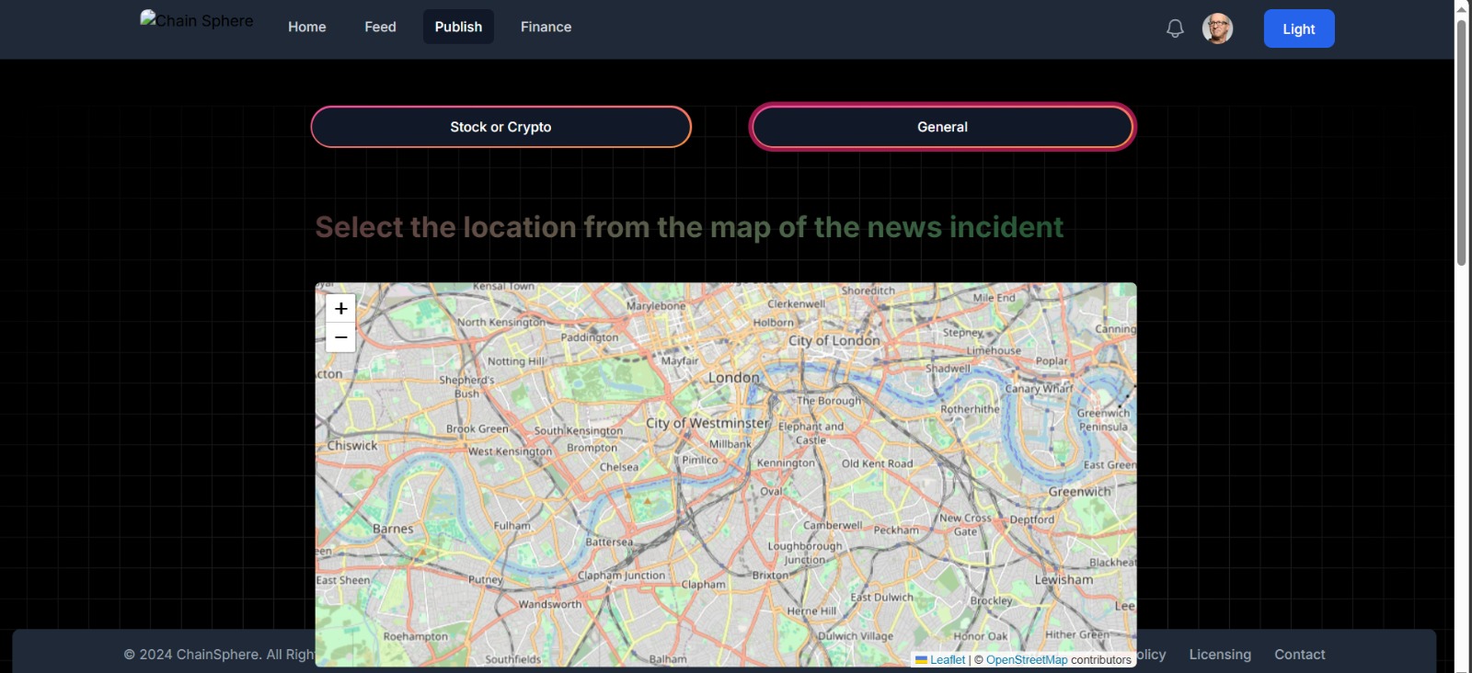
Task: Pick Shepherd's Bush on the map
Action: pyautogui.click(x=466, y=386)
